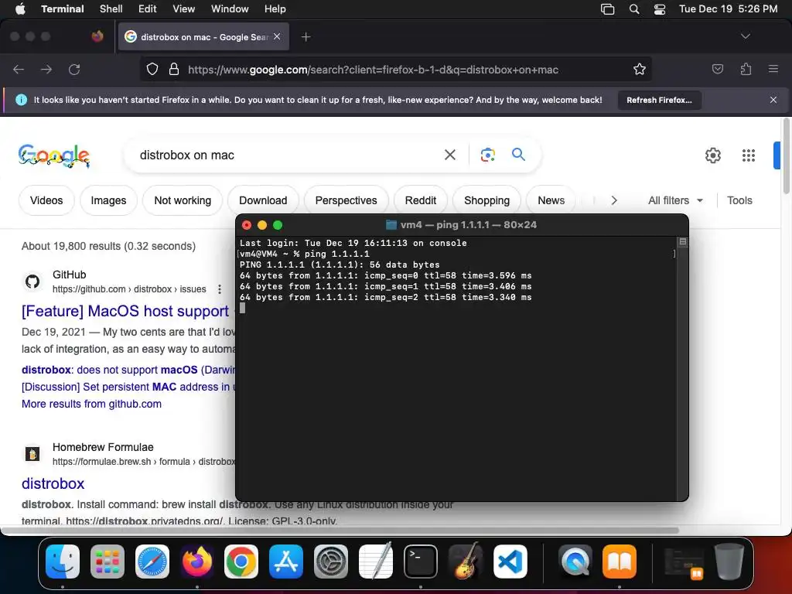
Task: Open the Firefox hamburger application menu
Action: 773,69
